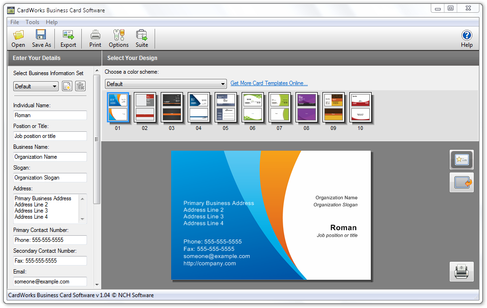Click Primary Business Address on card preview

(218, 203)
